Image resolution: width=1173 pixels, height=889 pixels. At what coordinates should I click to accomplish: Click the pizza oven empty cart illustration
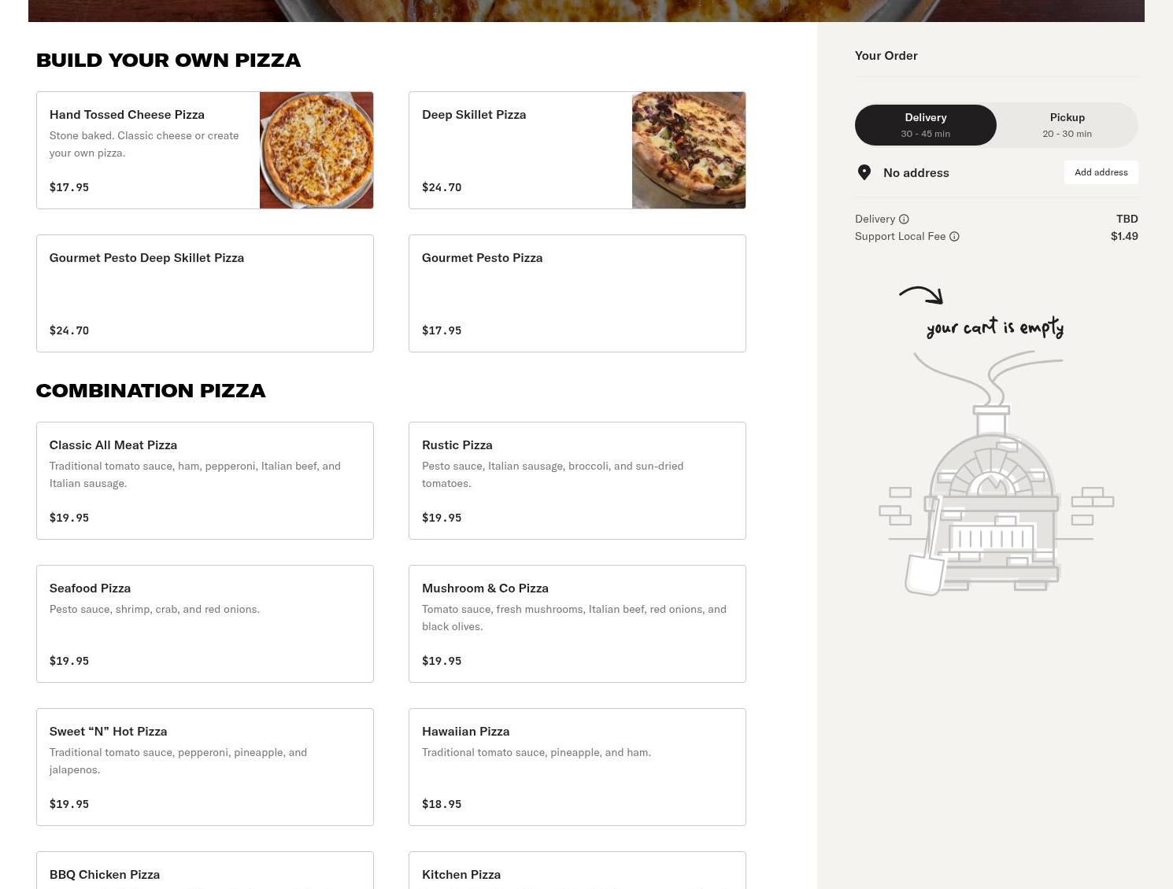pyautogui.click(x=995, y=496)
